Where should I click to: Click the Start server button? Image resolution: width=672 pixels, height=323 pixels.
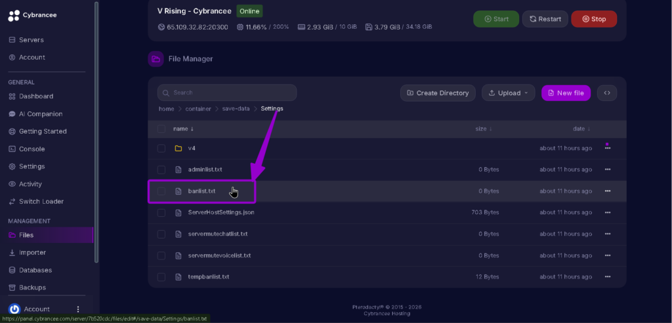pos(496,19)
